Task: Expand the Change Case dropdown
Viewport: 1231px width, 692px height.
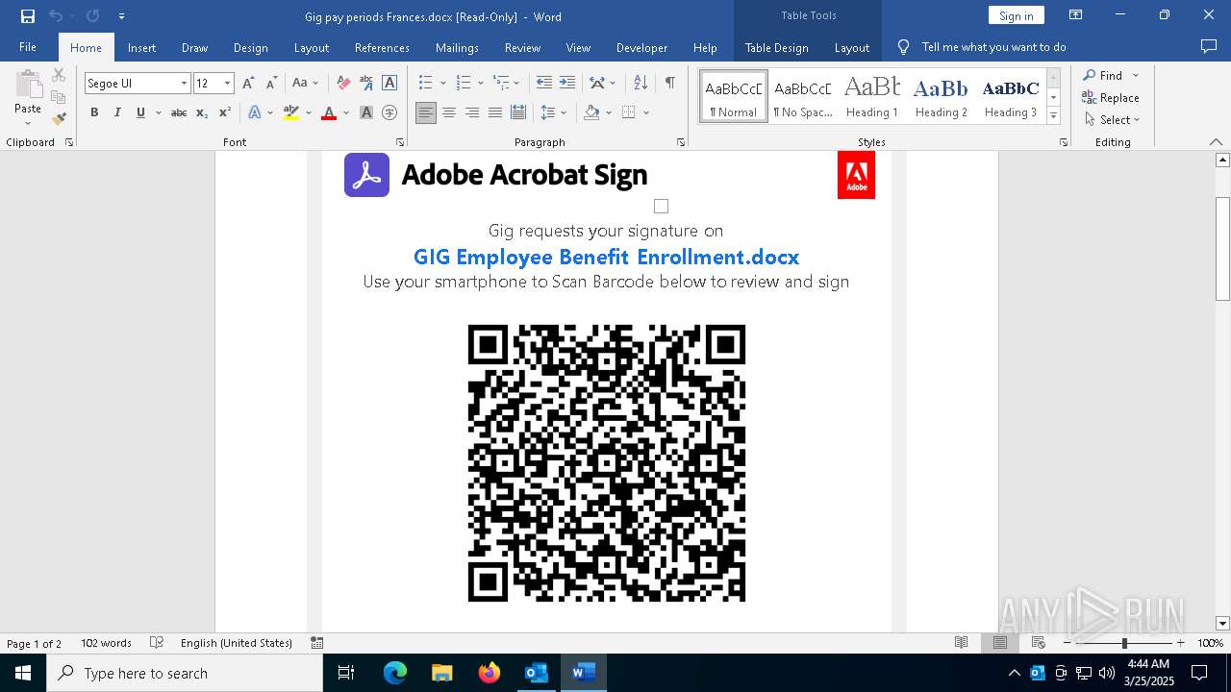Action: (315, 84)
